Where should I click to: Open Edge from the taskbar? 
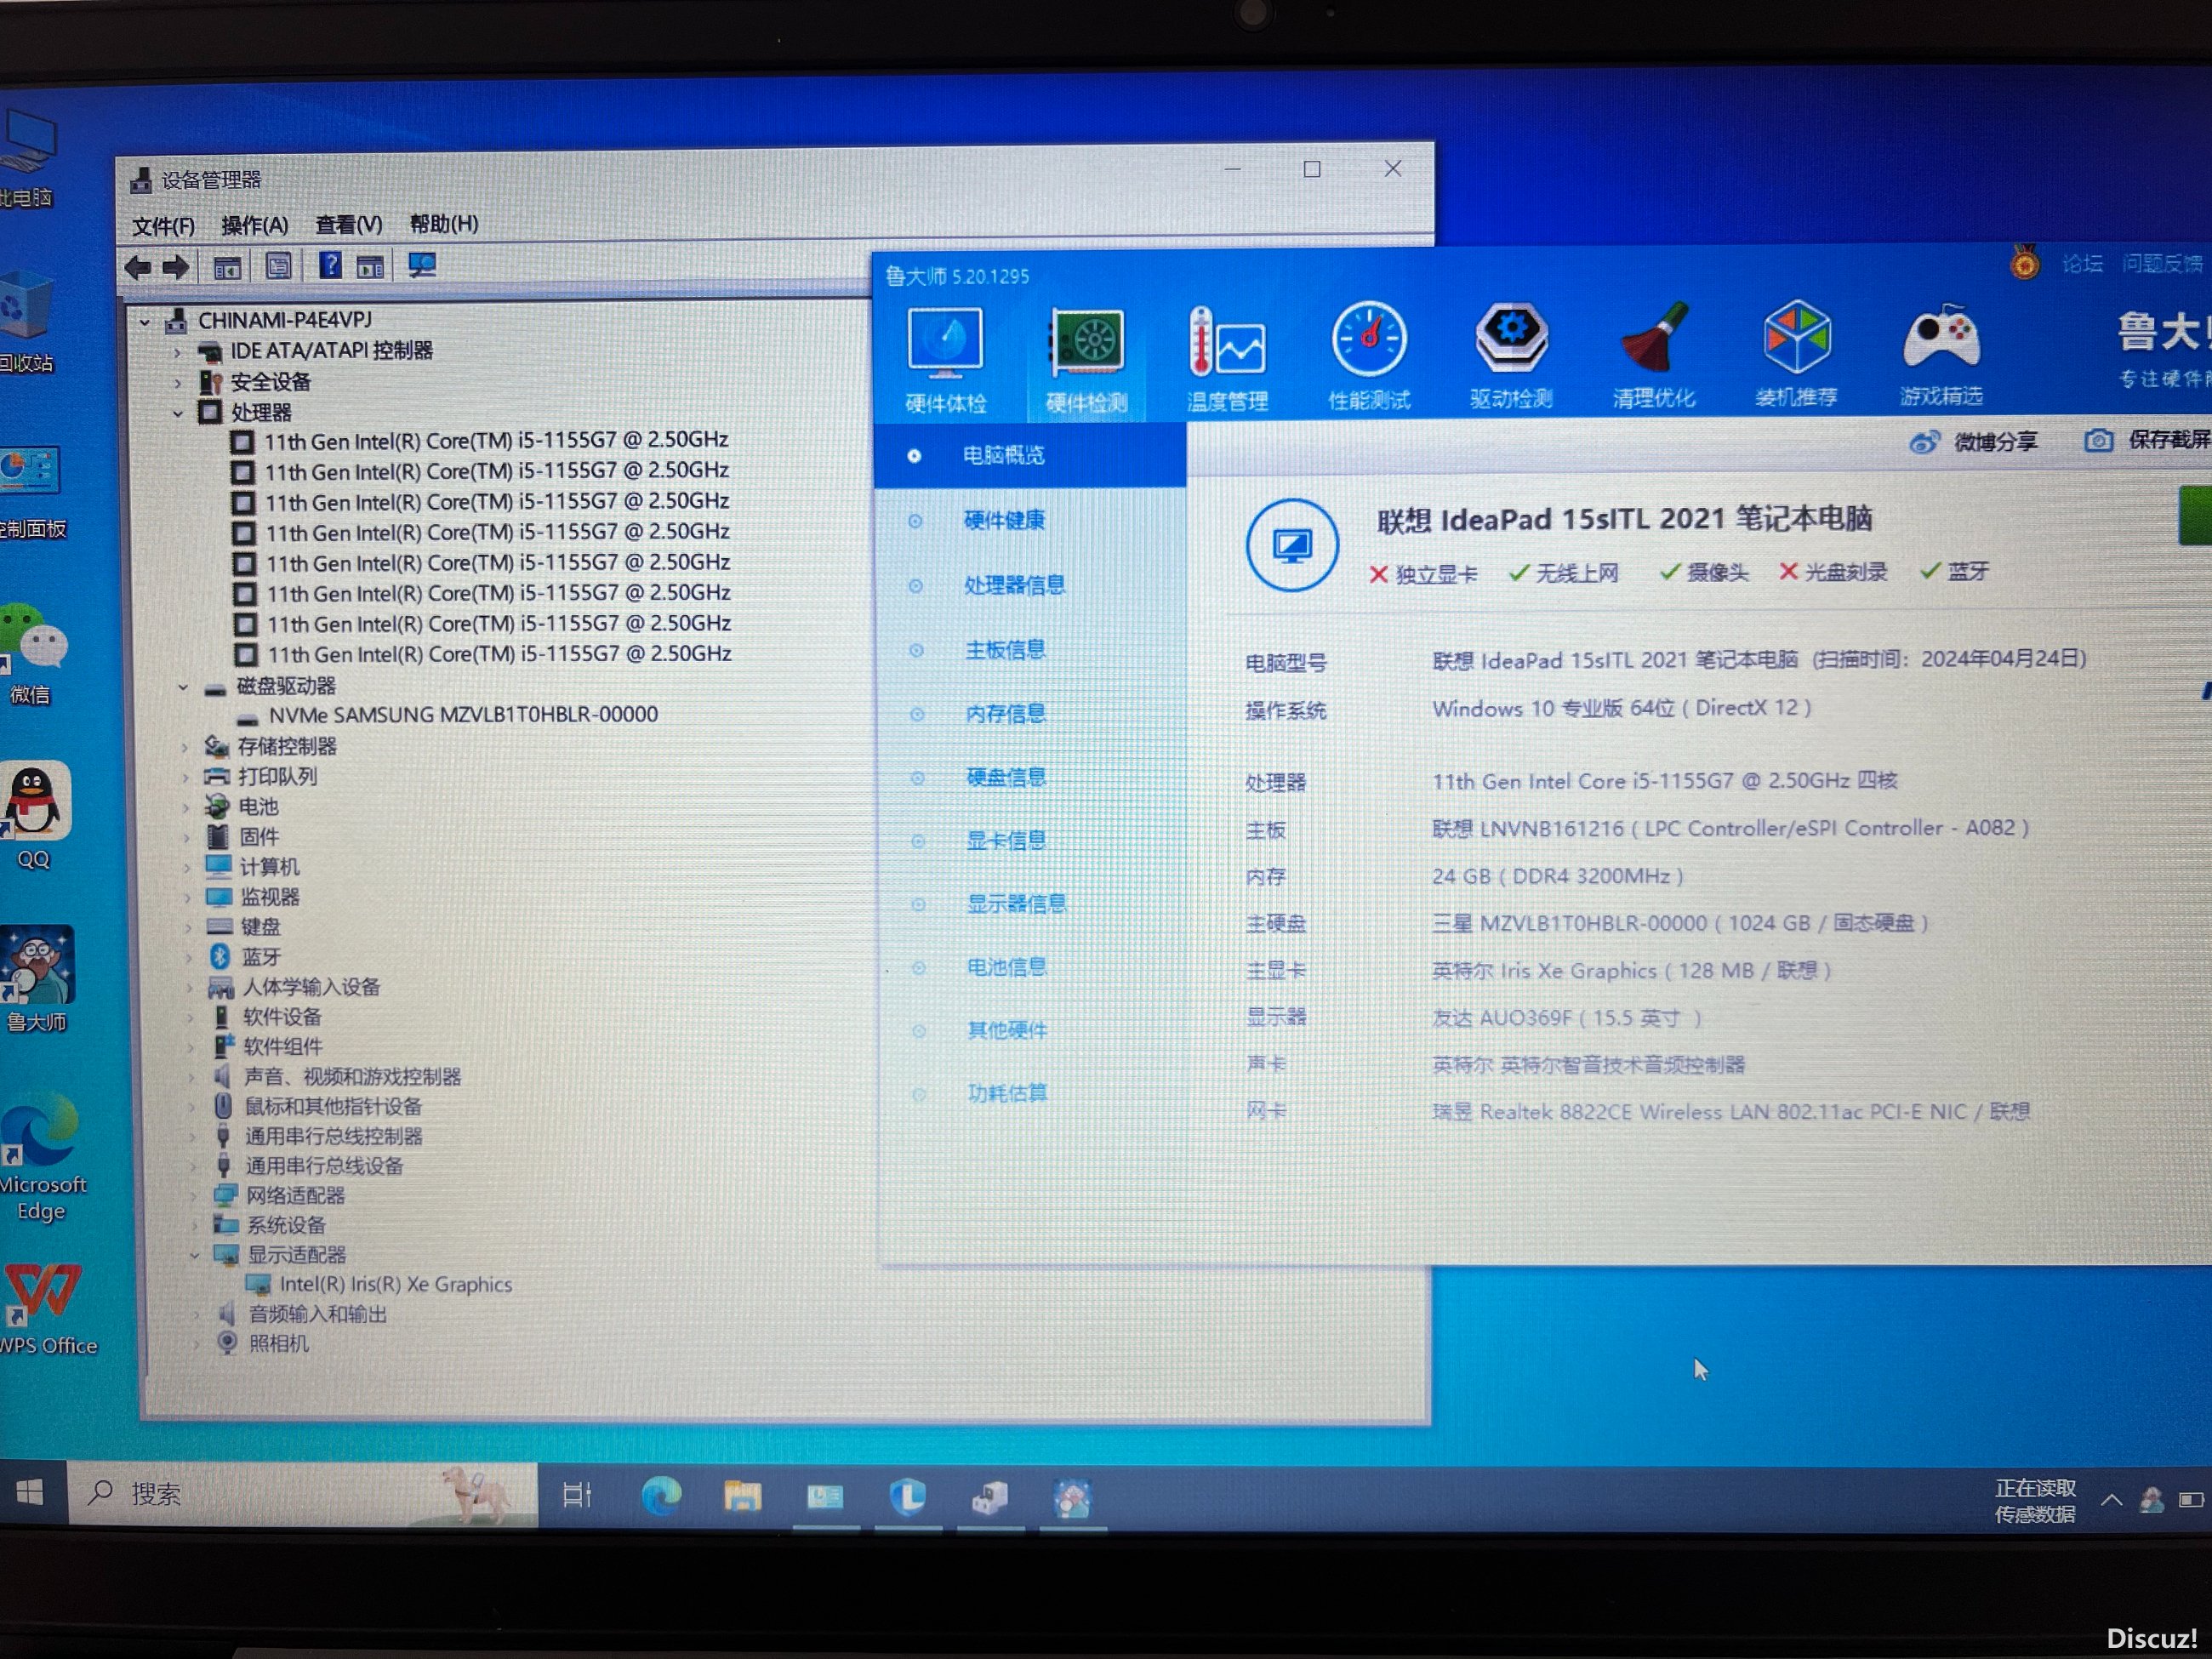pos(660,1496)
